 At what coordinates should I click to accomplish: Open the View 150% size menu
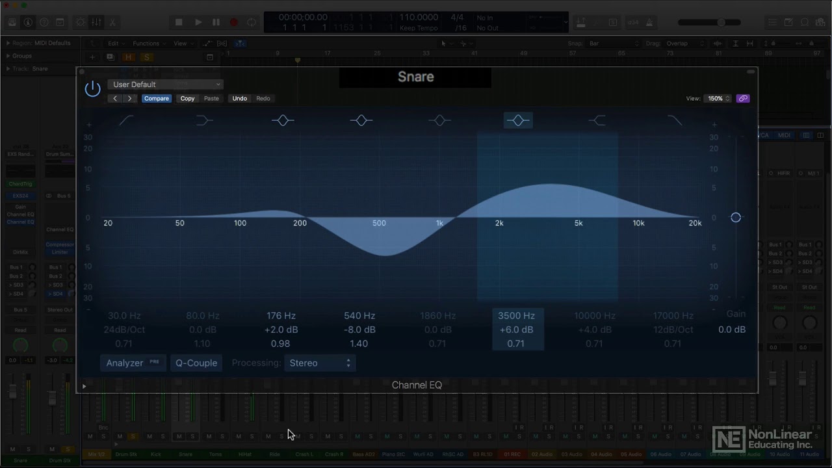point(718,99)
